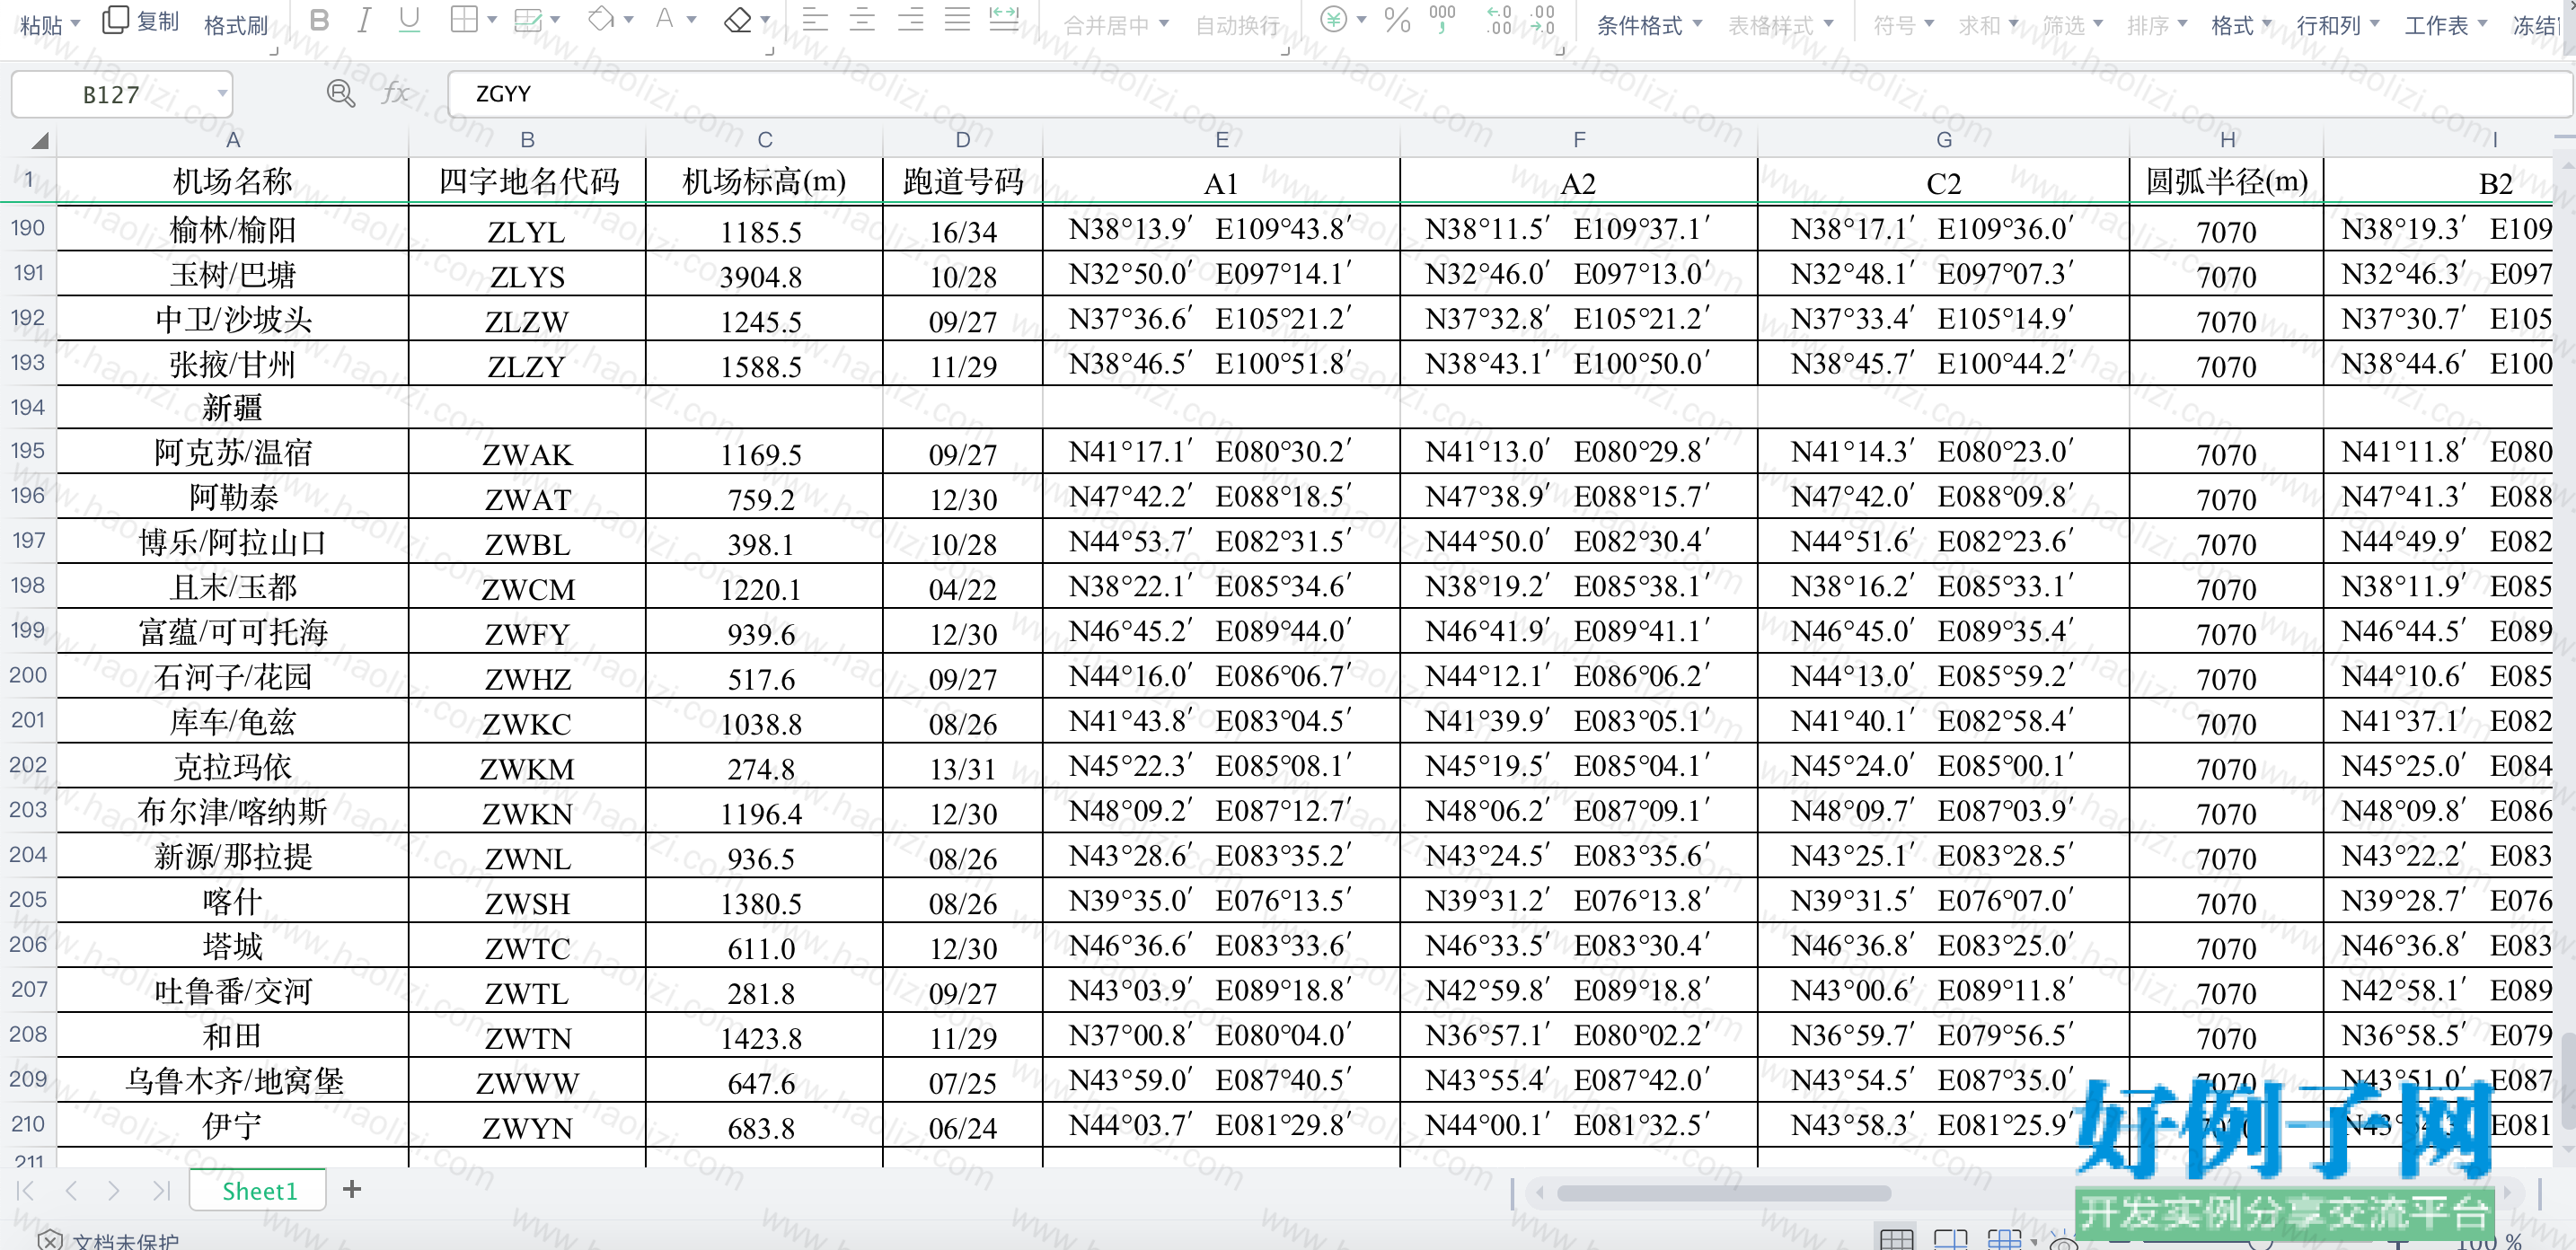Apply justify alignment
The height and width of the screenshot is (1250, 2576).
(x=957, y=21)
